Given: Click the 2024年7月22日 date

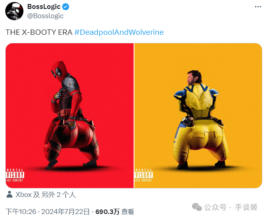Looking at the screenshot, I should pyautogui.click(x=65, y=212).
